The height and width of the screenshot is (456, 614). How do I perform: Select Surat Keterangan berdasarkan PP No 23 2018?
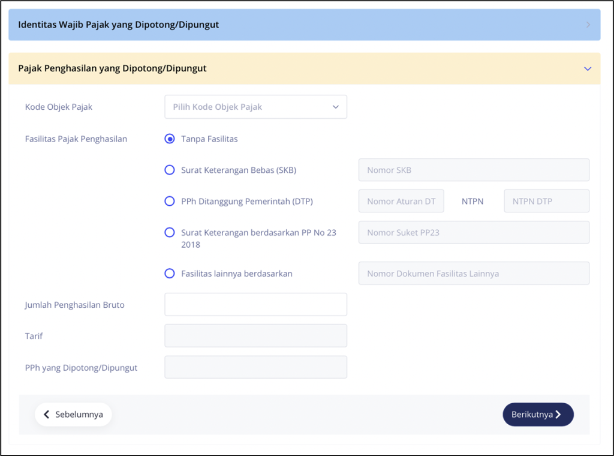(x=169, y=233)
